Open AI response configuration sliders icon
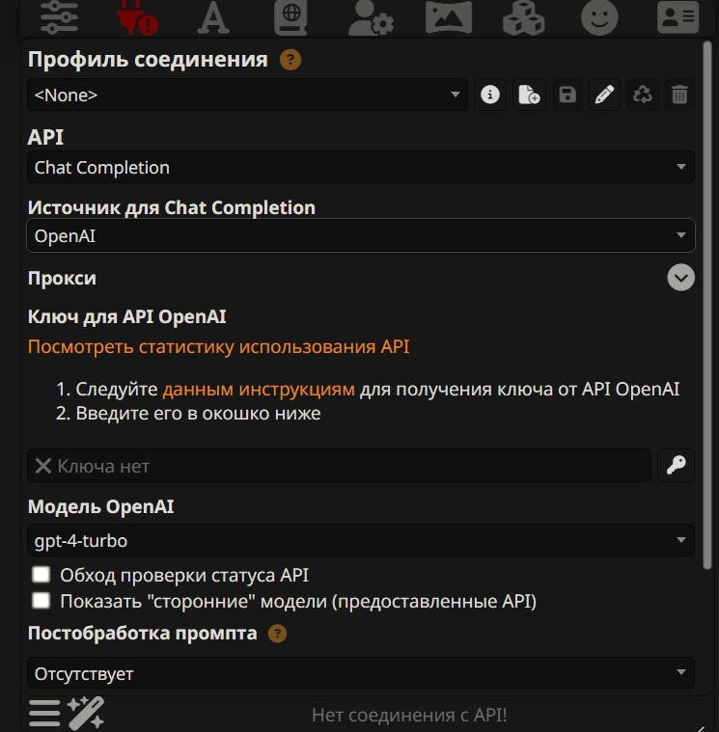The width and height of the screenshot is (719, 732). [x=59, y=16]
